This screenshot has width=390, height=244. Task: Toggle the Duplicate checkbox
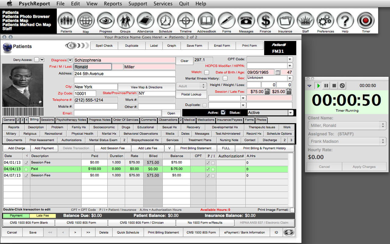click(204, 105)
